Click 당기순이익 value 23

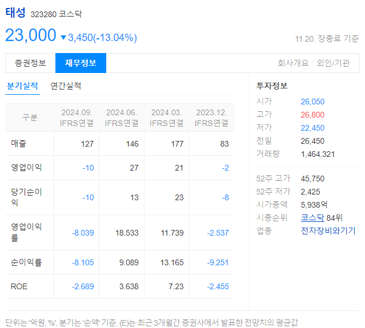click(x=179, y=197)
